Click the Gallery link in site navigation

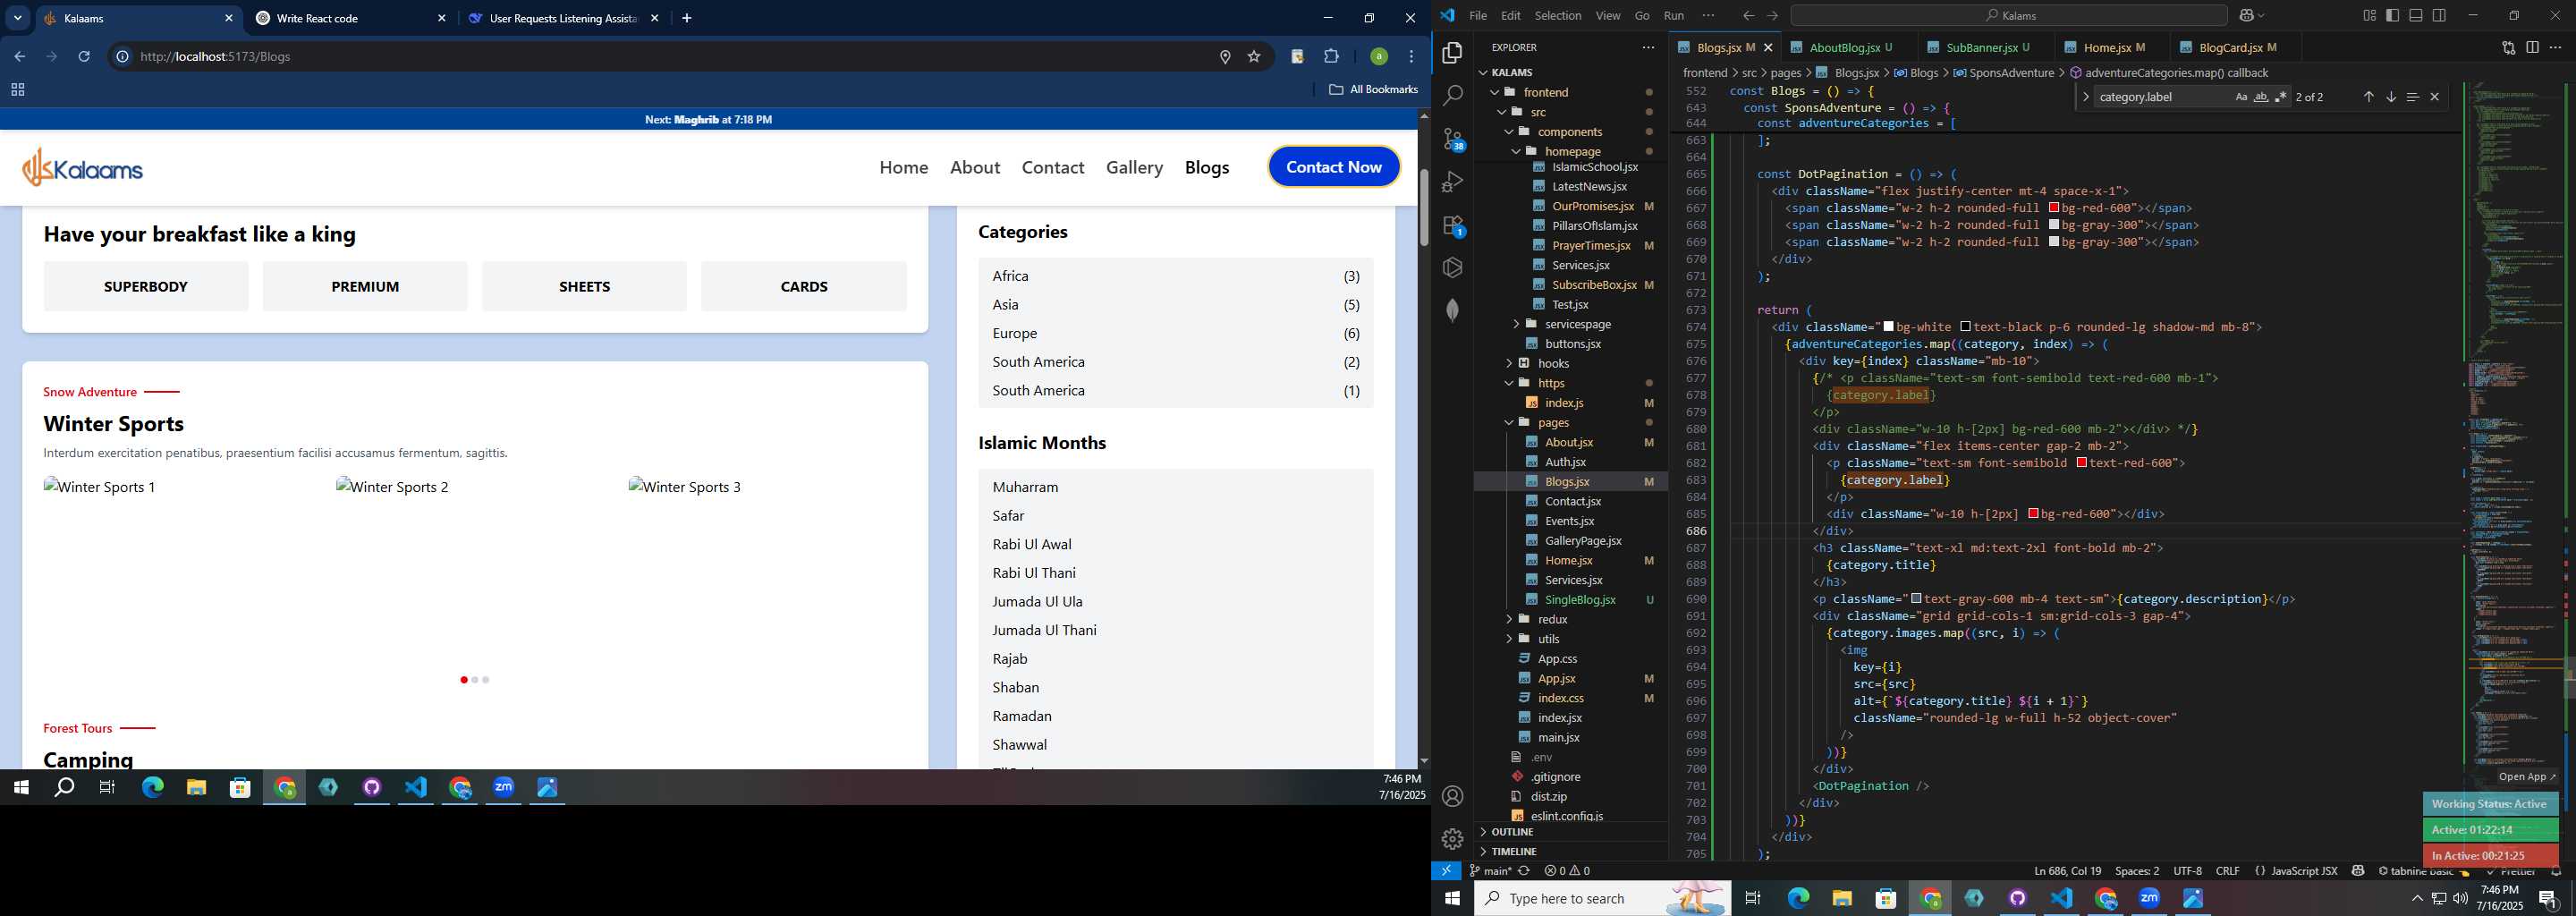point(1134,167)
